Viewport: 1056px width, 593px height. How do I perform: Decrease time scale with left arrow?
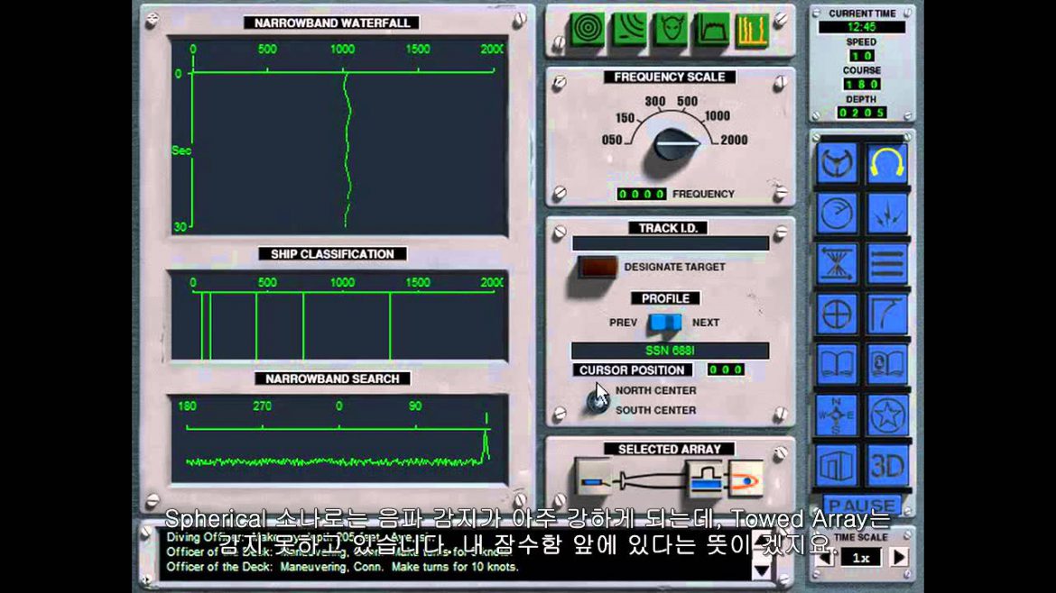coord(824,558)
